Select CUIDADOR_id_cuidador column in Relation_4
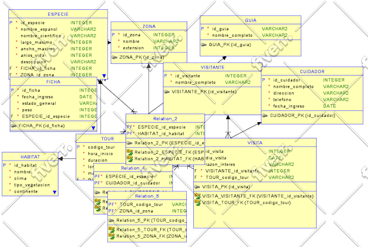368x247 pixels. pyautogui.click(x=133, y=183)
